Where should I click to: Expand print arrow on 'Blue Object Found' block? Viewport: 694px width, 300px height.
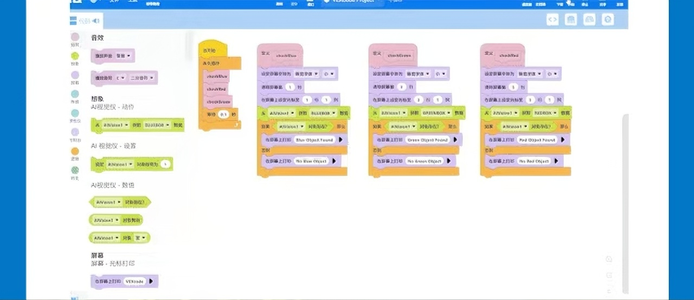[341, 140]
